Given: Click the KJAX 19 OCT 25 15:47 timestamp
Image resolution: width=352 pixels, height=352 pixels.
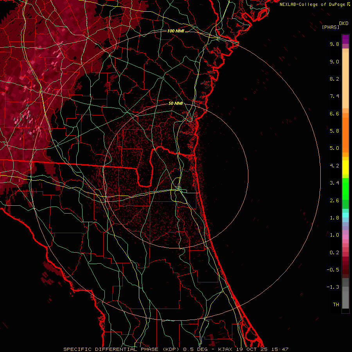Looking at the screenshot, I should (x=253, y=349).
